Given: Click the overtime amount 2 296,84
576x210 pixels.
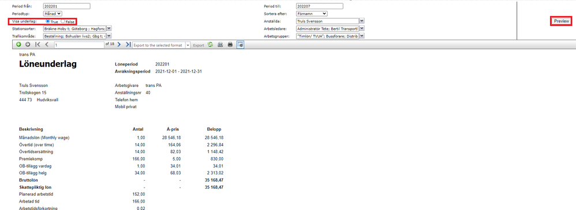Looking at the screenshot, I should 216,145.
